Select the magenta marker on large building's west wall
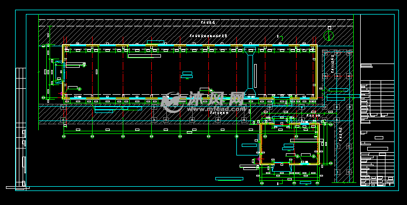Image resolution: width=407 pixels, height=205 pixels. tap(62, 94)
